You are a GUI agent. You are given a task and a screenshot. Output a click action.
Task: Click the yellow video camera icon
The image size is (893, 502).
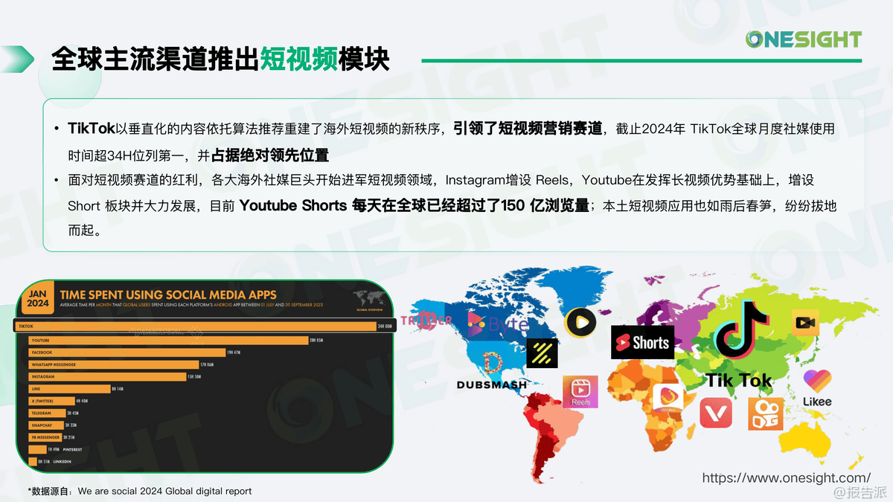point(806,323)
